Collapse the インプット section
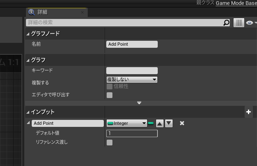Image resolution: width=257 pixels, height=166 pixels. pyautogui.click(x=28, y=112)
